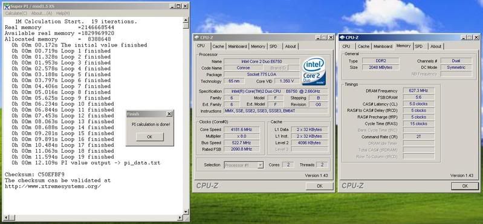The image size is (483, 224).
Task: Select the Cache tab in right CPU-Z window
Action: click(x=364, y=46)
